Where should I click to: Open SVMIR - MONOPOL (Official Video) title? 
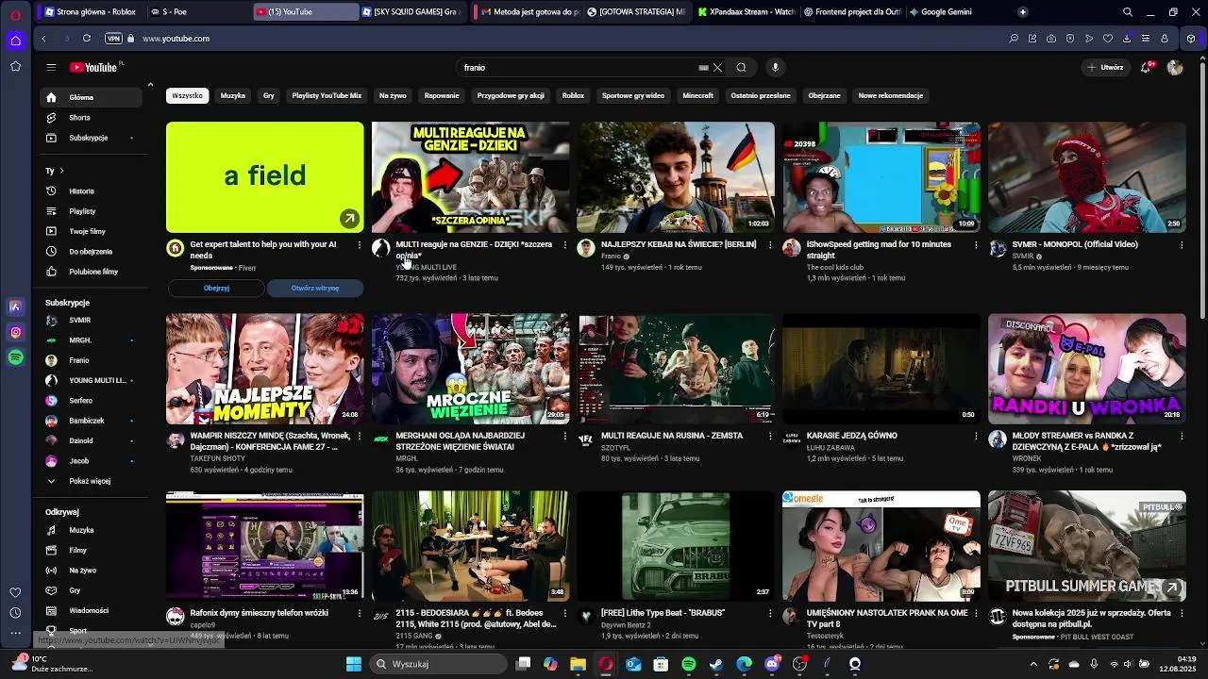[1075, 244]
